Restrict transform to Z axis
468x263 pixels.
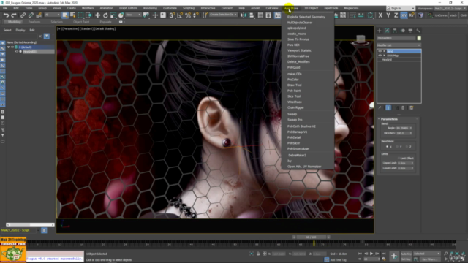[396, 15]
